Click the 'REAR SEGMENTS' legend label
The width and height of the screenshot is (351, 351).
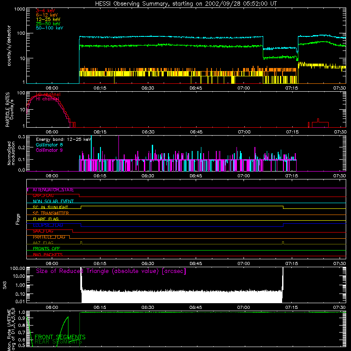[58, 342]
